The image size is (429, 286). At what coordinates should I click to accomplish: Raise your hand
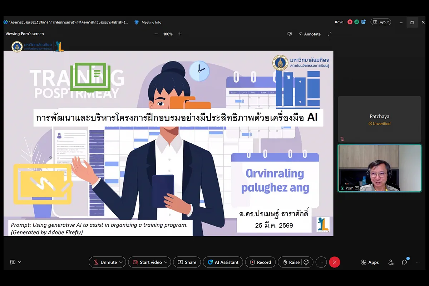(291, 262)
